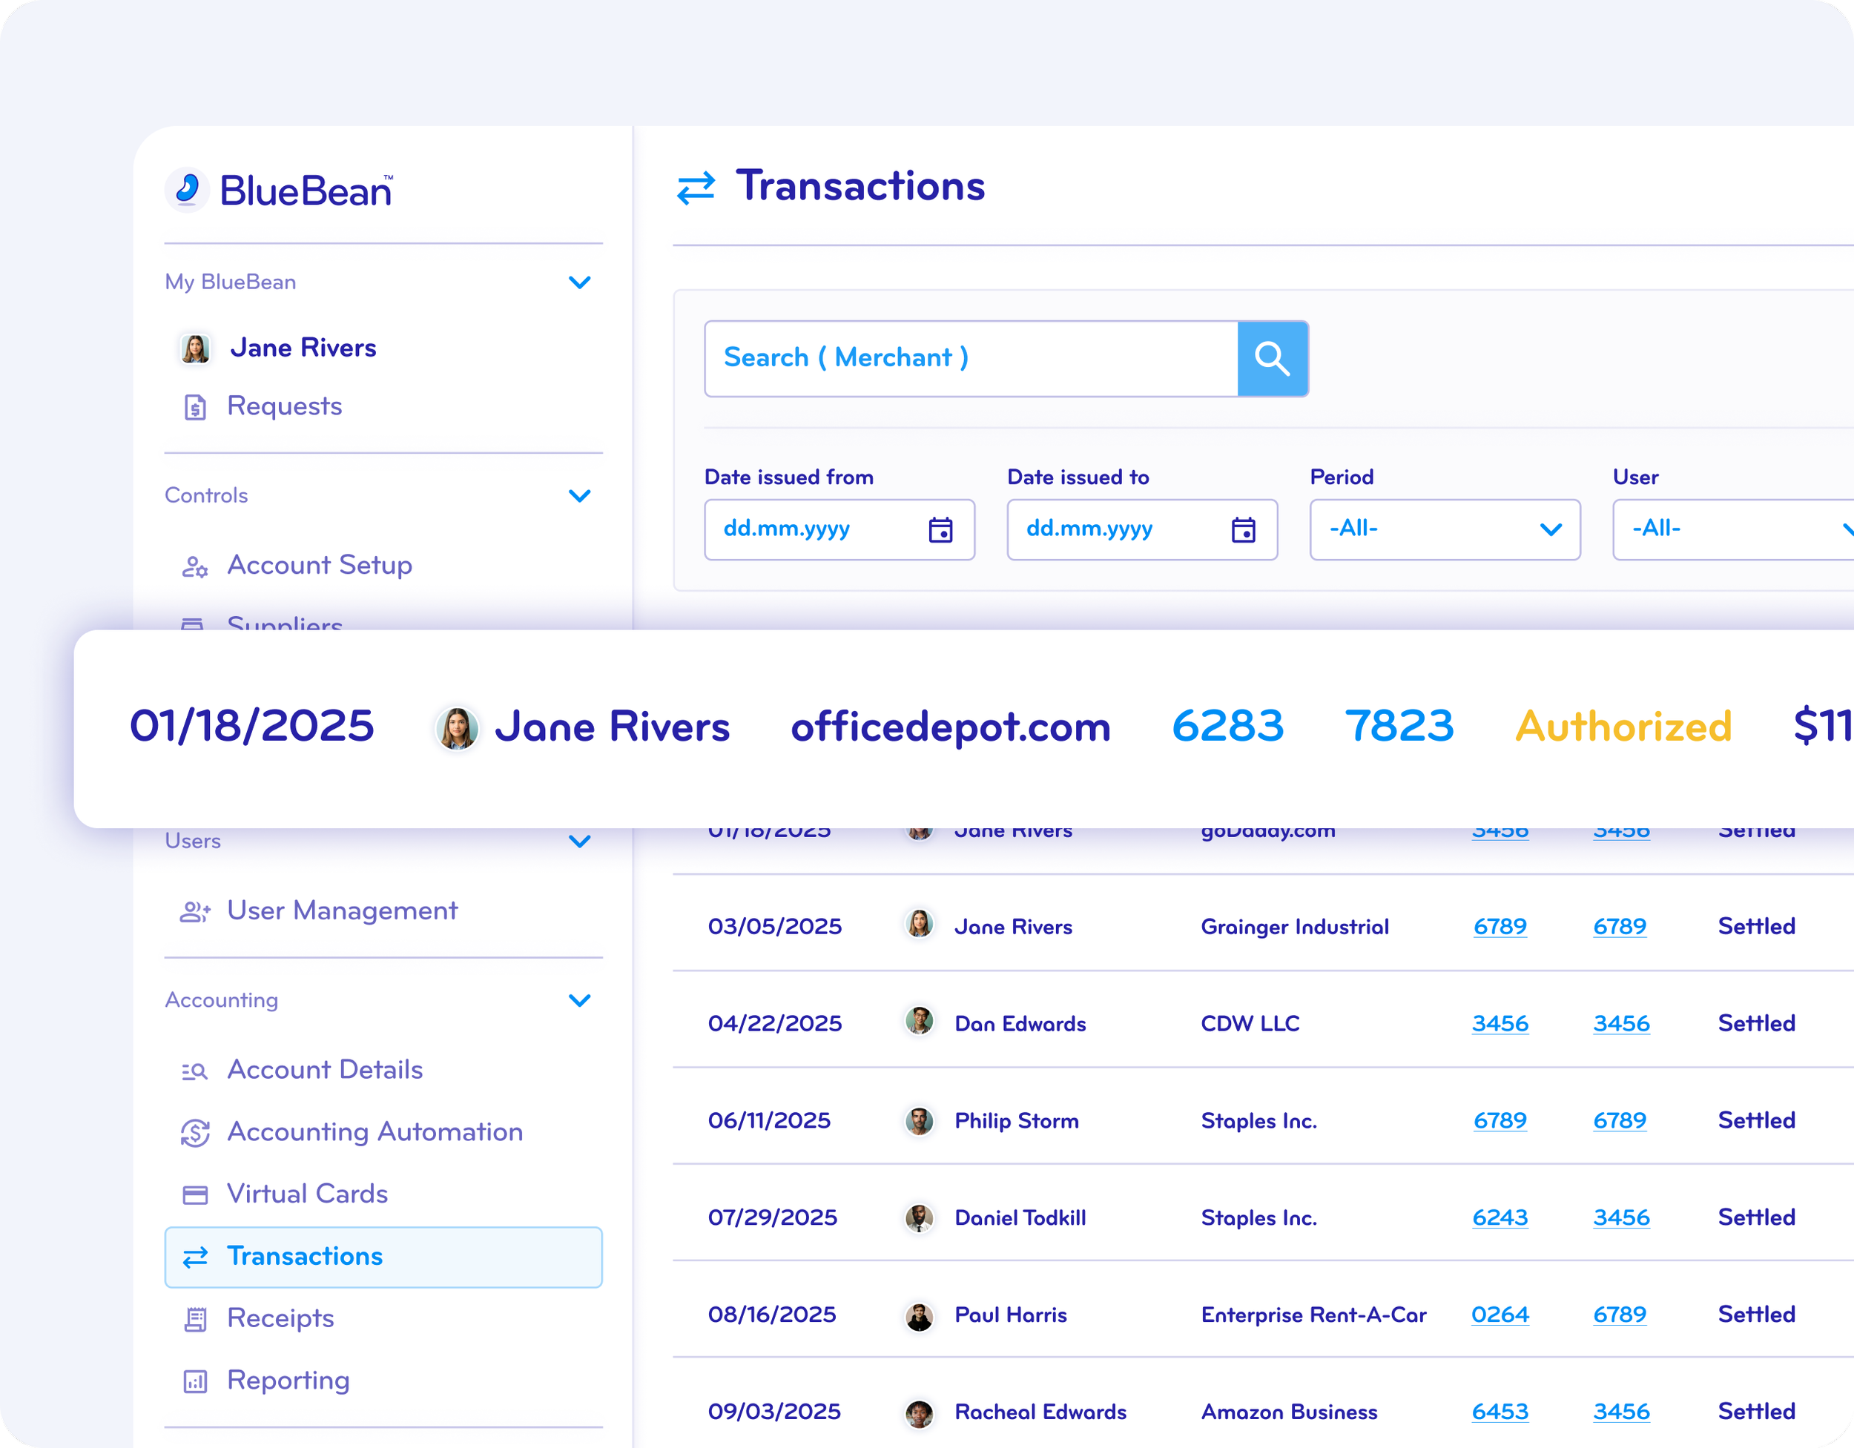Screen dimensions: 1854x1448
Task: Open the Period filter dropdown
Action: (x=1444, y=529)
